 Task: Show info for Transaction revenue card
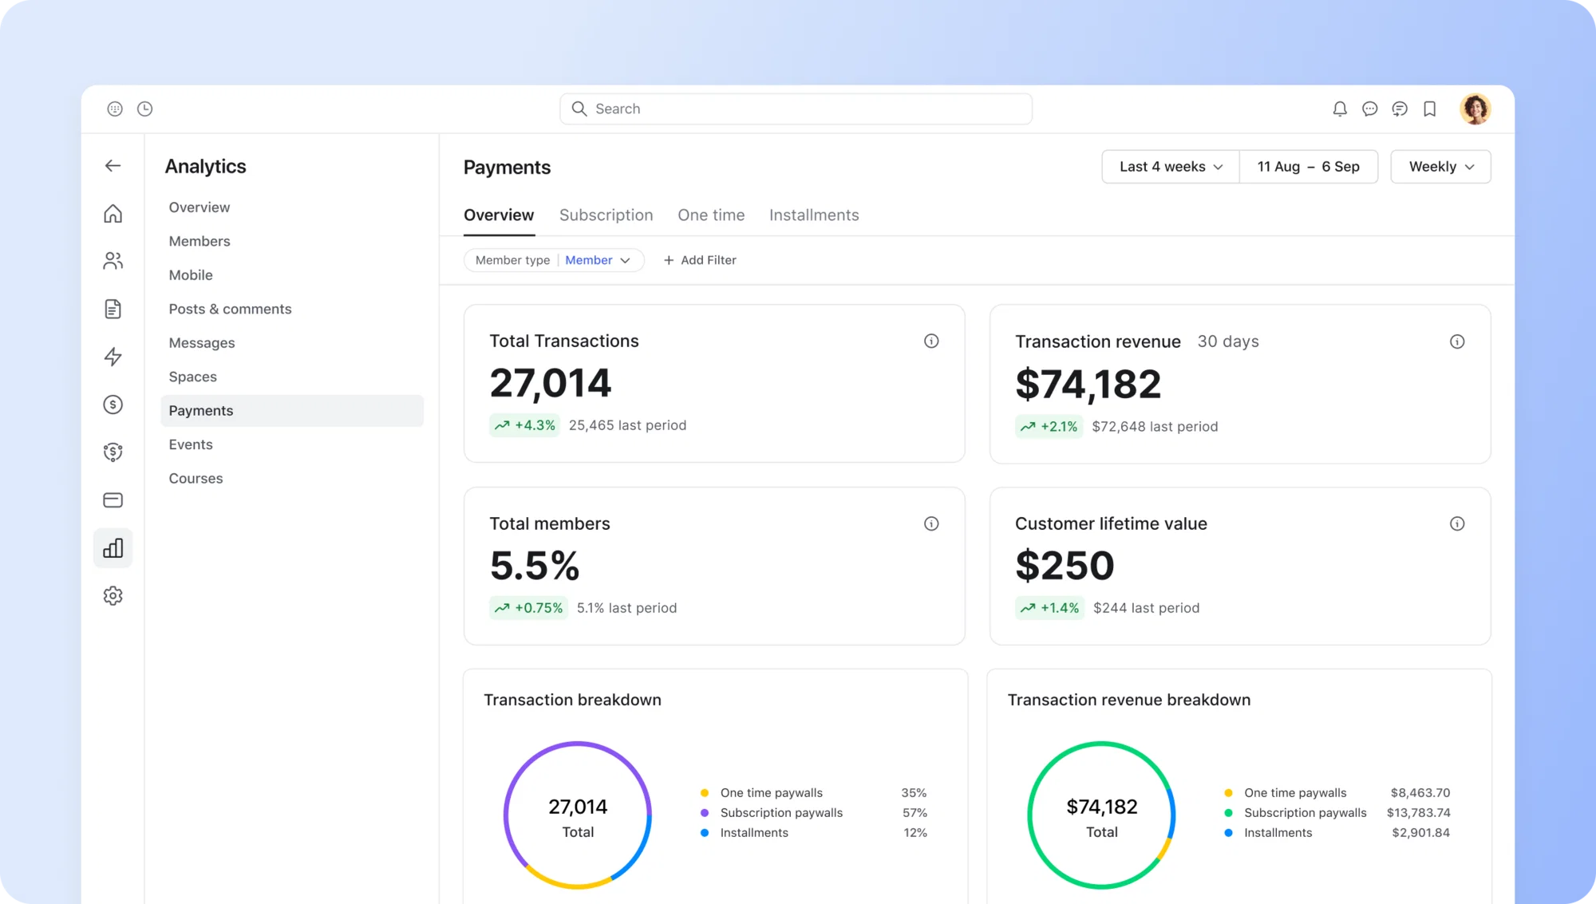[x=1457, y=341]
